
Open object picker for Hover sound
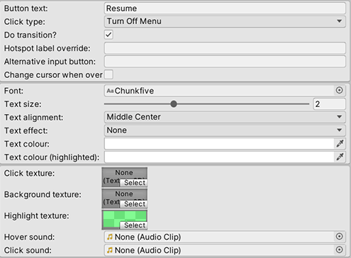coord(339,237)
